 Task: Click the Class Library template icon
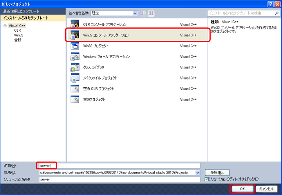[x=75, y=67]
